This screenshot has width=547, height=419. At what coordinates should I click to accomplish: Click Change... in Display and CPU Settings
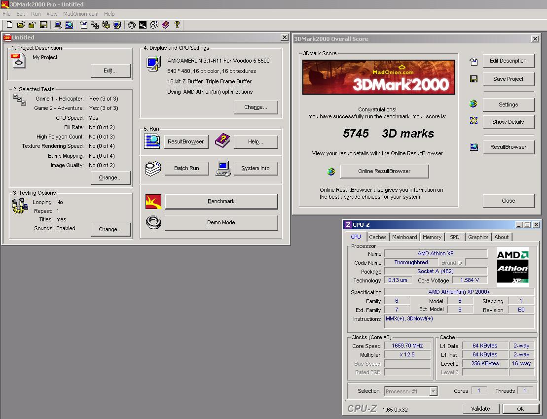pyautogui.click(x=255, y=107)
